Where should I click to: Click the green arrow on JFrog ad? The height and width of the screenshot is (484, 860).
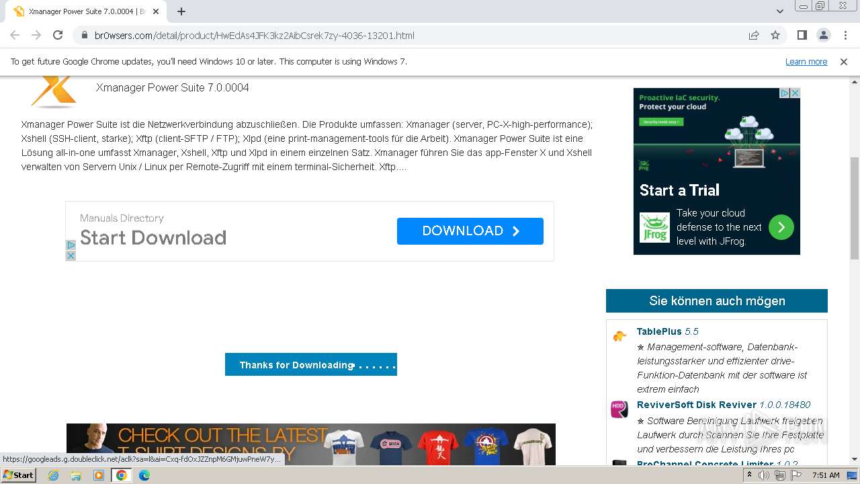(x=781, y=227)
